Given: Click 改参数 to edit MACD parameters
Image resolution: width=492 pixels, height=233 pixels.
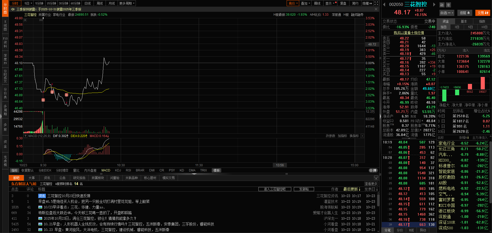Looking at the screenshot, I should tap(330, 136).
